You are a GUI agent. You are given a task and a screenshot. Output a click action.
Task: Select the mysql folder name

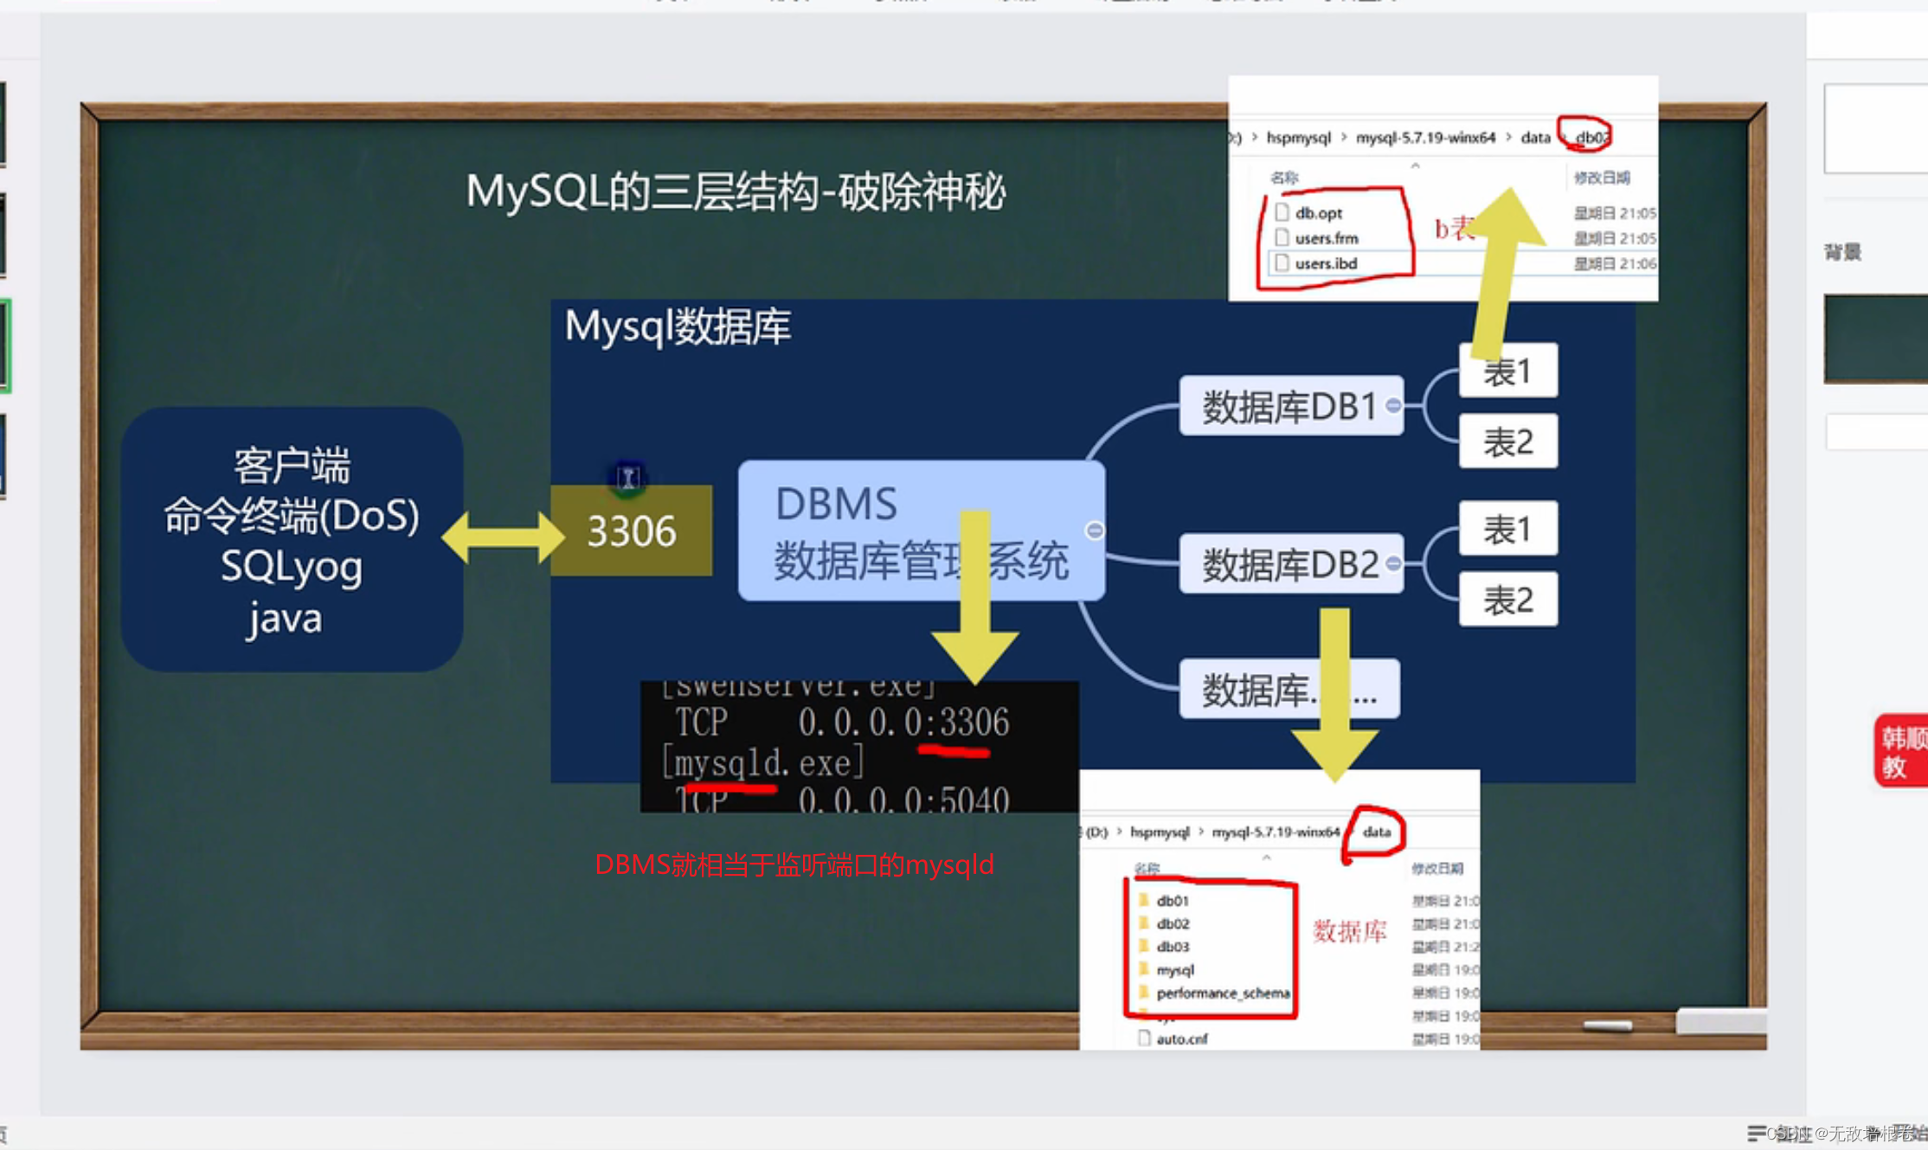click(1175, 970)
